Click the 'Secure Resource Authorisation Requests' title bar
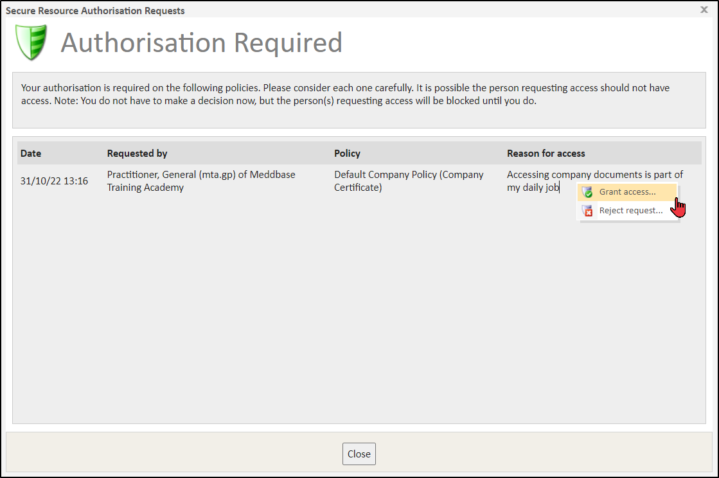Viewport: 719px width, 478px height. pos(95,11)
